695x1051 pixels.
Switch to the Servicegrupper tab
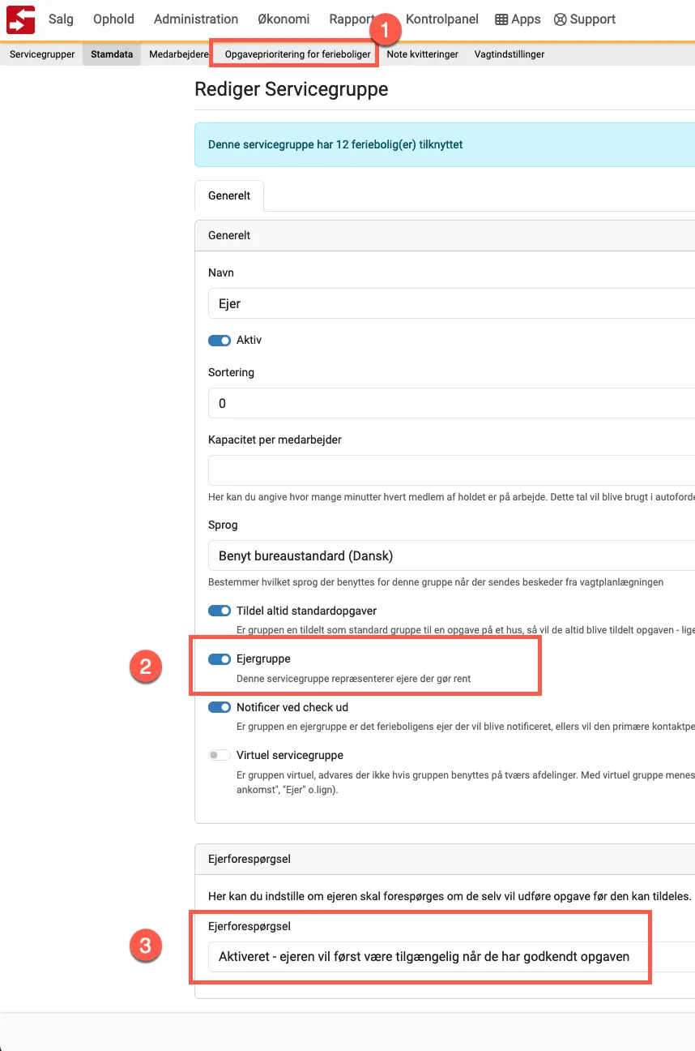[41, 54]
